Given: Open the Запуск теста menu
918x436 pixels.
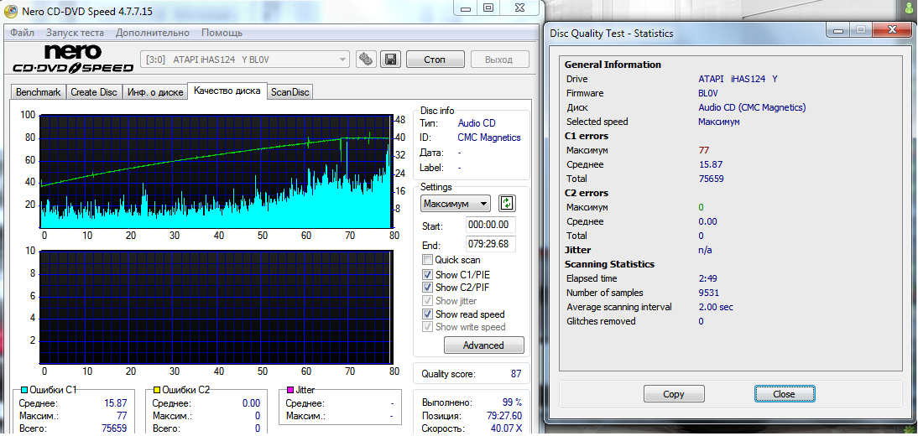Looking at the screenshot, I should coord(75,33).
